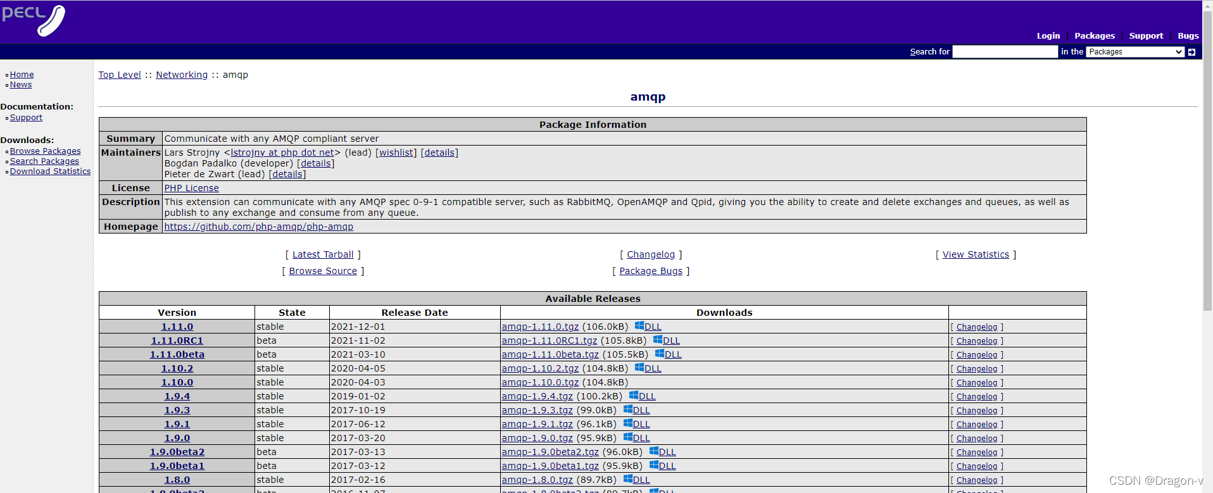Click the search submit arrow icon
Screen dimensions: 1213x493
1191,52
